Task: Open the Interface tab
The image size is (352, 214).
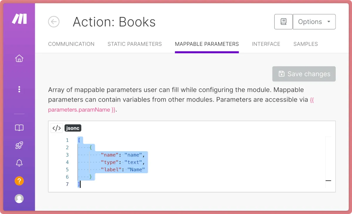Action: 266,44
